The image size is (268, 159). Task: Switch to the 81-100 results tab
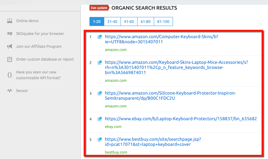click(x=163, y=21)
